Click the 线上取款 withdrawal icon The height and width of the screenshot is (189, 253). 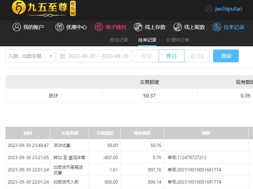pos(178,27)
